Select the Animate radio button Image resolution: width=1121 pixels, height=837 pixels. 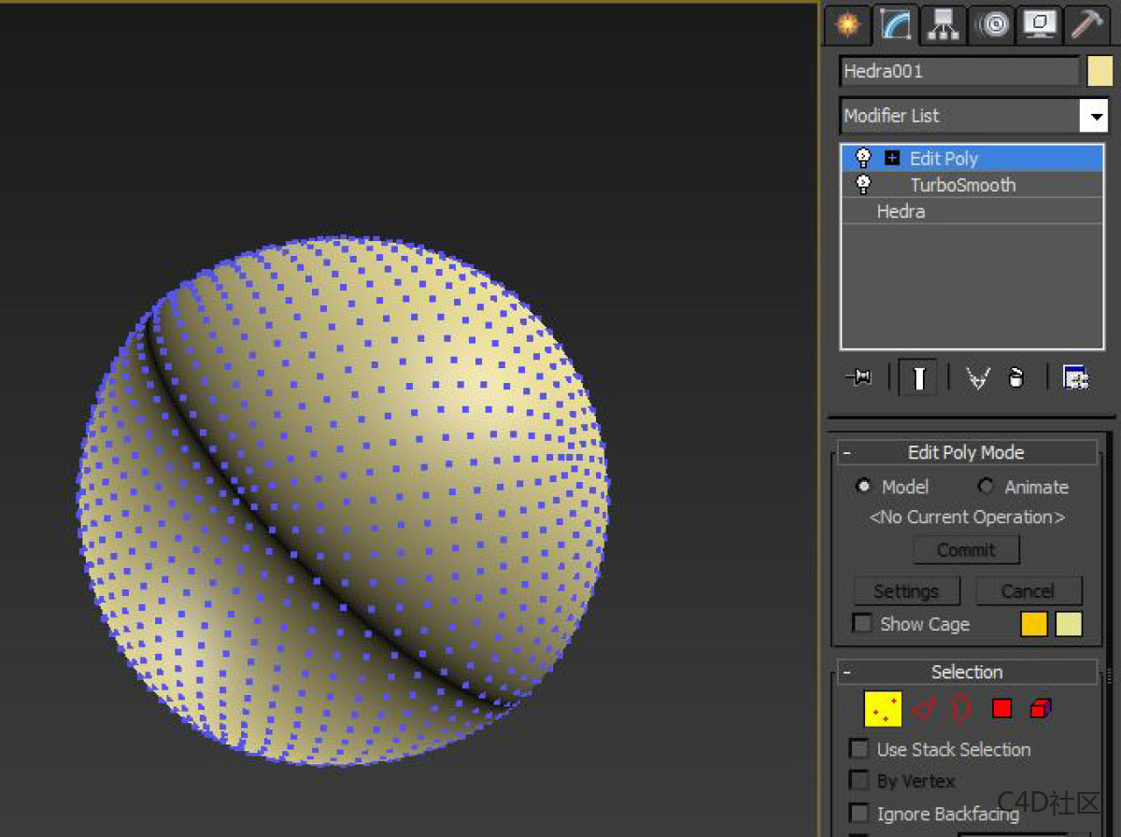986,487
